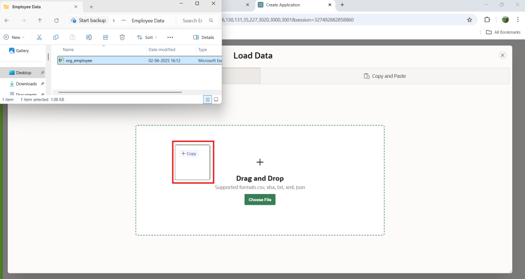This screenshot has width=525, height=279.
Task: Click the Cut icon in File Explorer toolbar
Action: 39,37
